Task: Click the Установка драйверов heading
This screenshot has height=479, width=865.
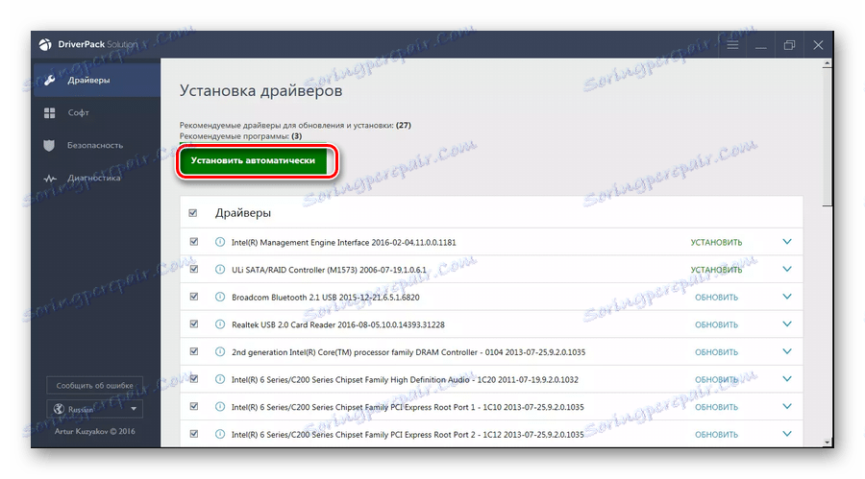Action: [260, 91]
